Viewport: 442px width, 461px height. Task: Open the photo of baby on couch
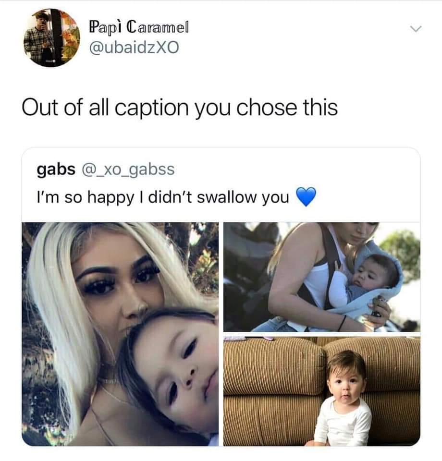pos(322,391)
